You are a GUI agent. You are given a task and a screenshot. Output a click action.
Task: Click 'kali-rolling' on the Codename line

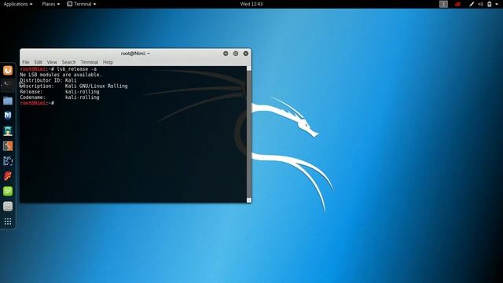coord(82,97)
